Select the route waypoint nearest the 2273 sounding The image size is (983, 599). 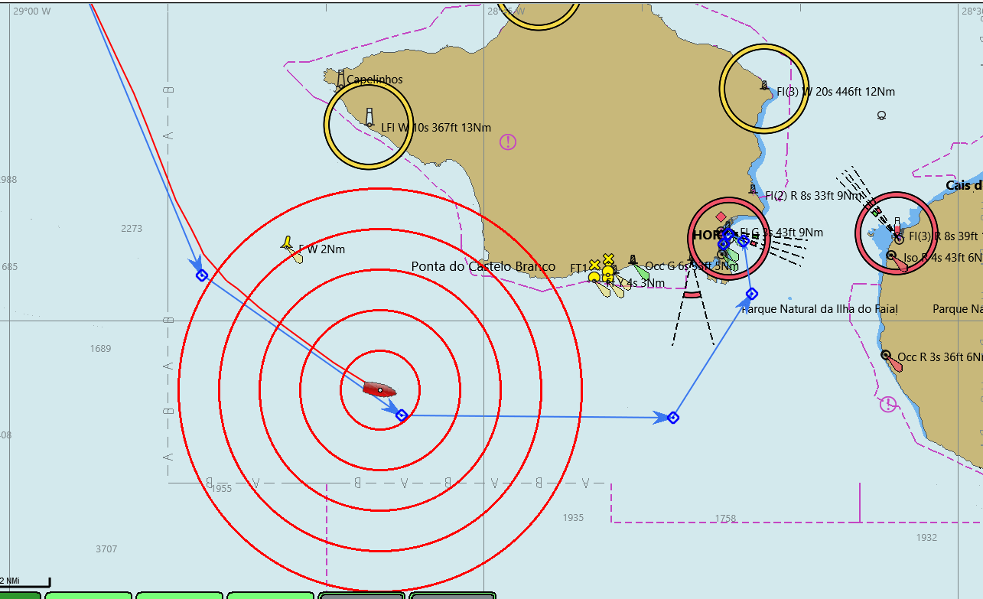coord(202,275)
